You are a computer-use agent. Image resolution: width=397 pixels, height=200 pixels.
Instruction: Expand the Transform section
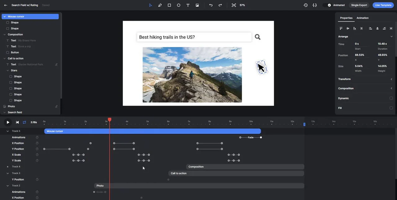point(391,79)
